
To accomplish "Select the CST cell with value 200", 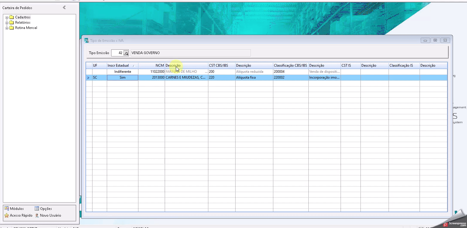I will (222, 72).
